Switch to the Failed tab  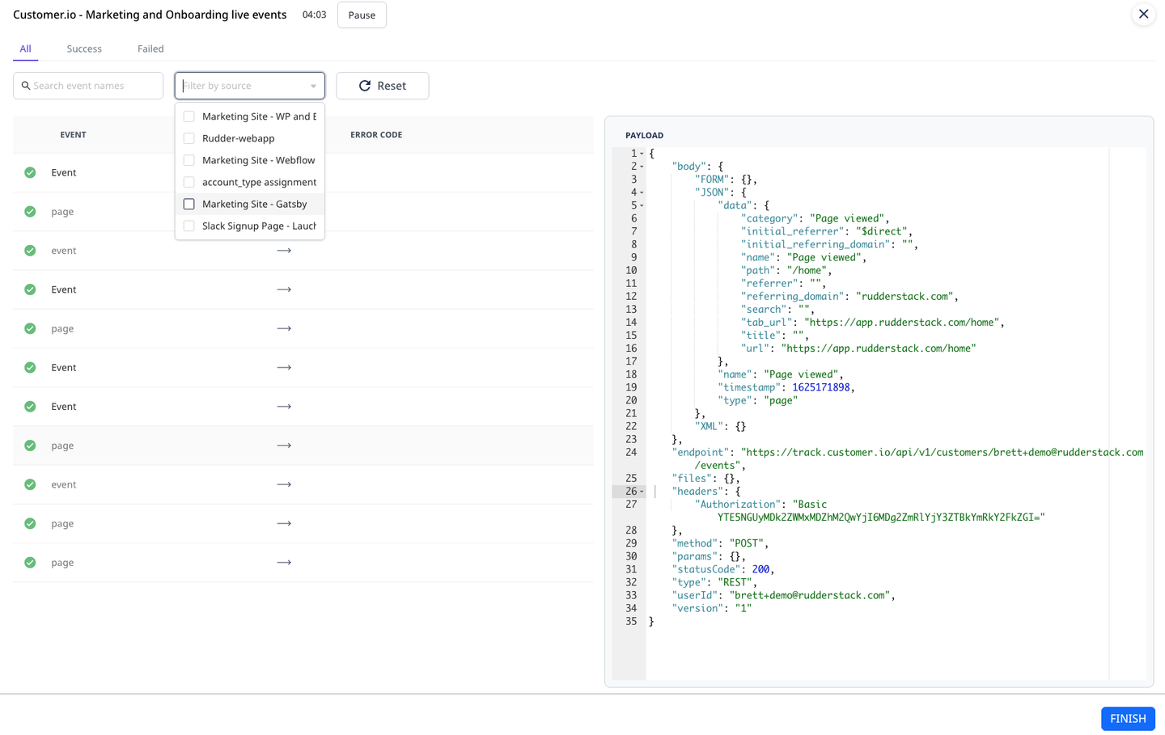[150, 49]
